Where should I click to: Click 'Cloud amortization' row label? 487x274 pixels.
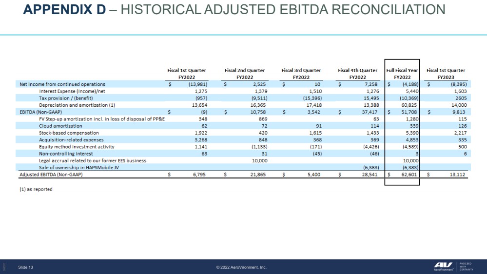[60, 126]
